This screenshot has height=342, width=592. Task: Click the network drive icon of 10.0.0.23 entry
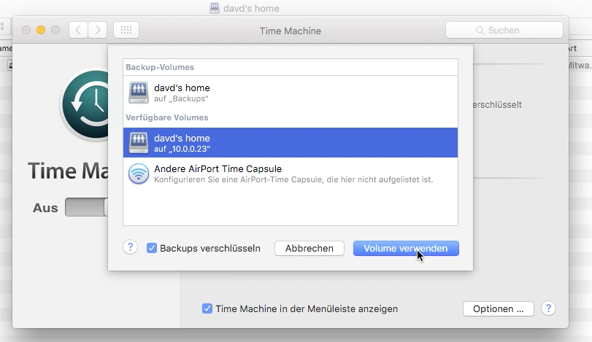(x=139, y=143)
